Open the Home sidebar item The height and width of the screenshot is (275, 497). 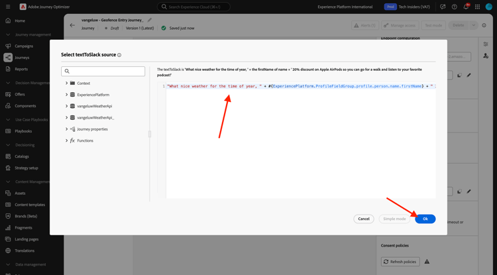(20, 21)
